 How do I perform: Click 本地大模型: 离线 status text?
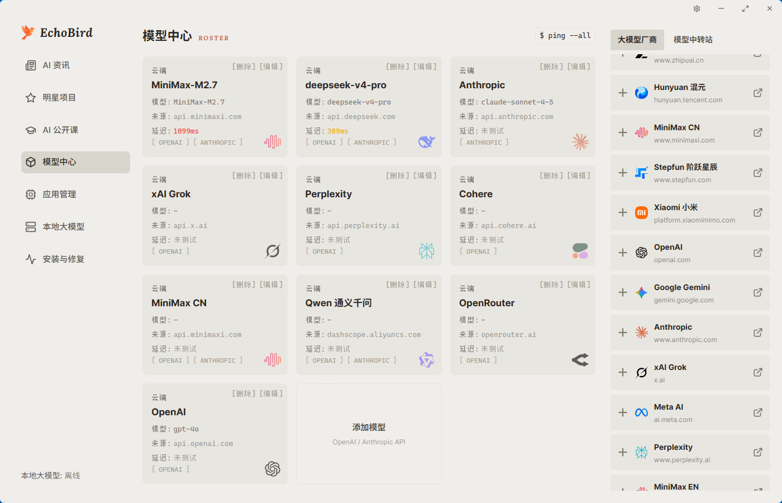(51, 476)
